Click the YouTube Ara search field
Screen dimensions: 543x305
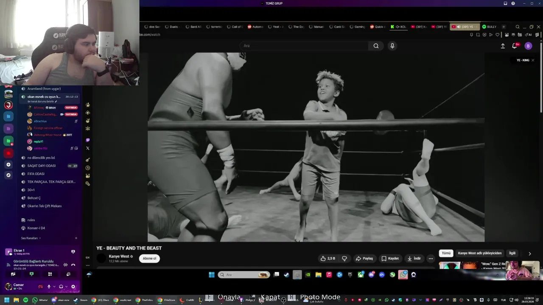(x=304, y=46)
